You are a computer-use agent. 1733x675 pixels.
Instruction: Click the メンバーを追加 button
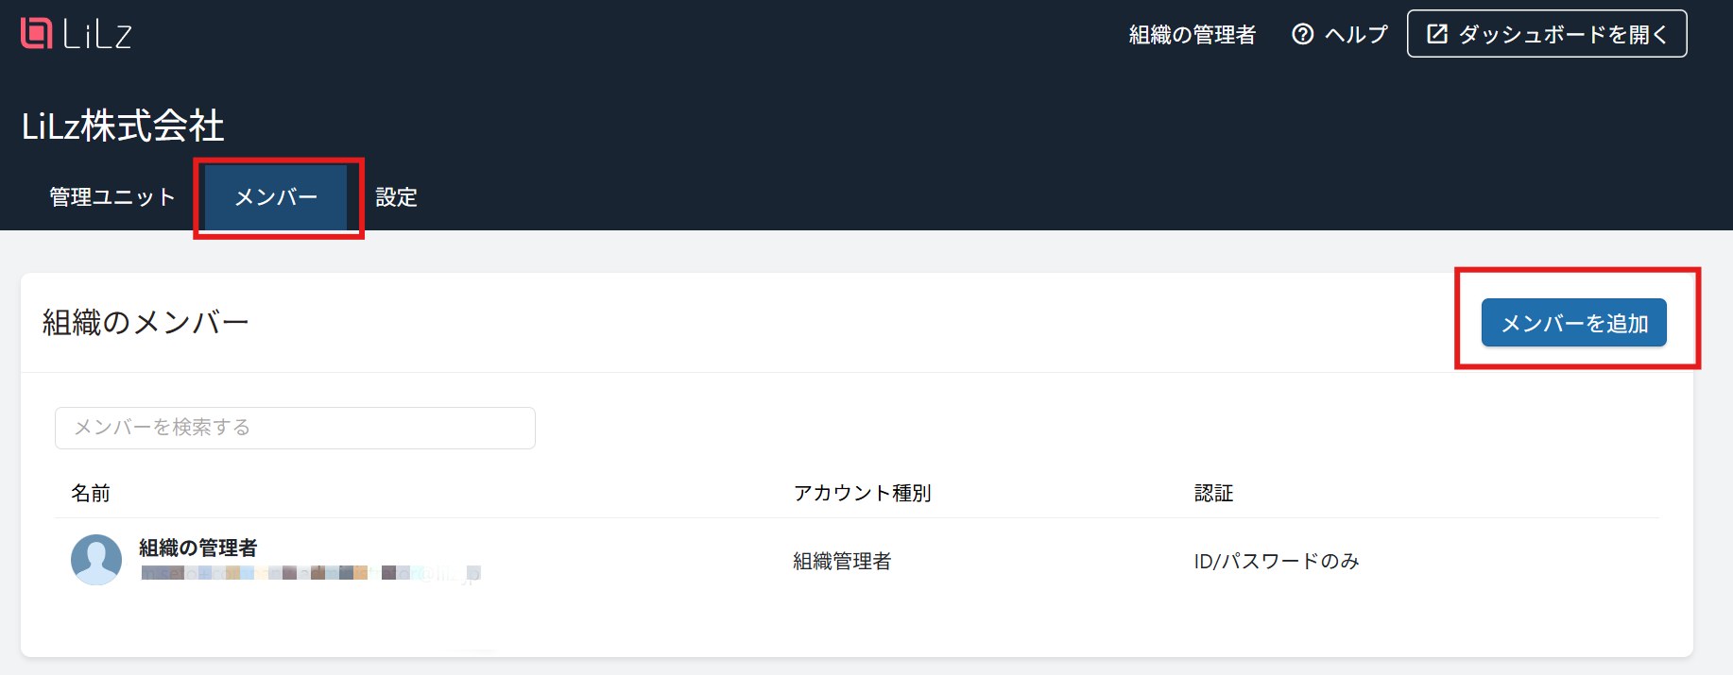click(x=1574, y=323)
